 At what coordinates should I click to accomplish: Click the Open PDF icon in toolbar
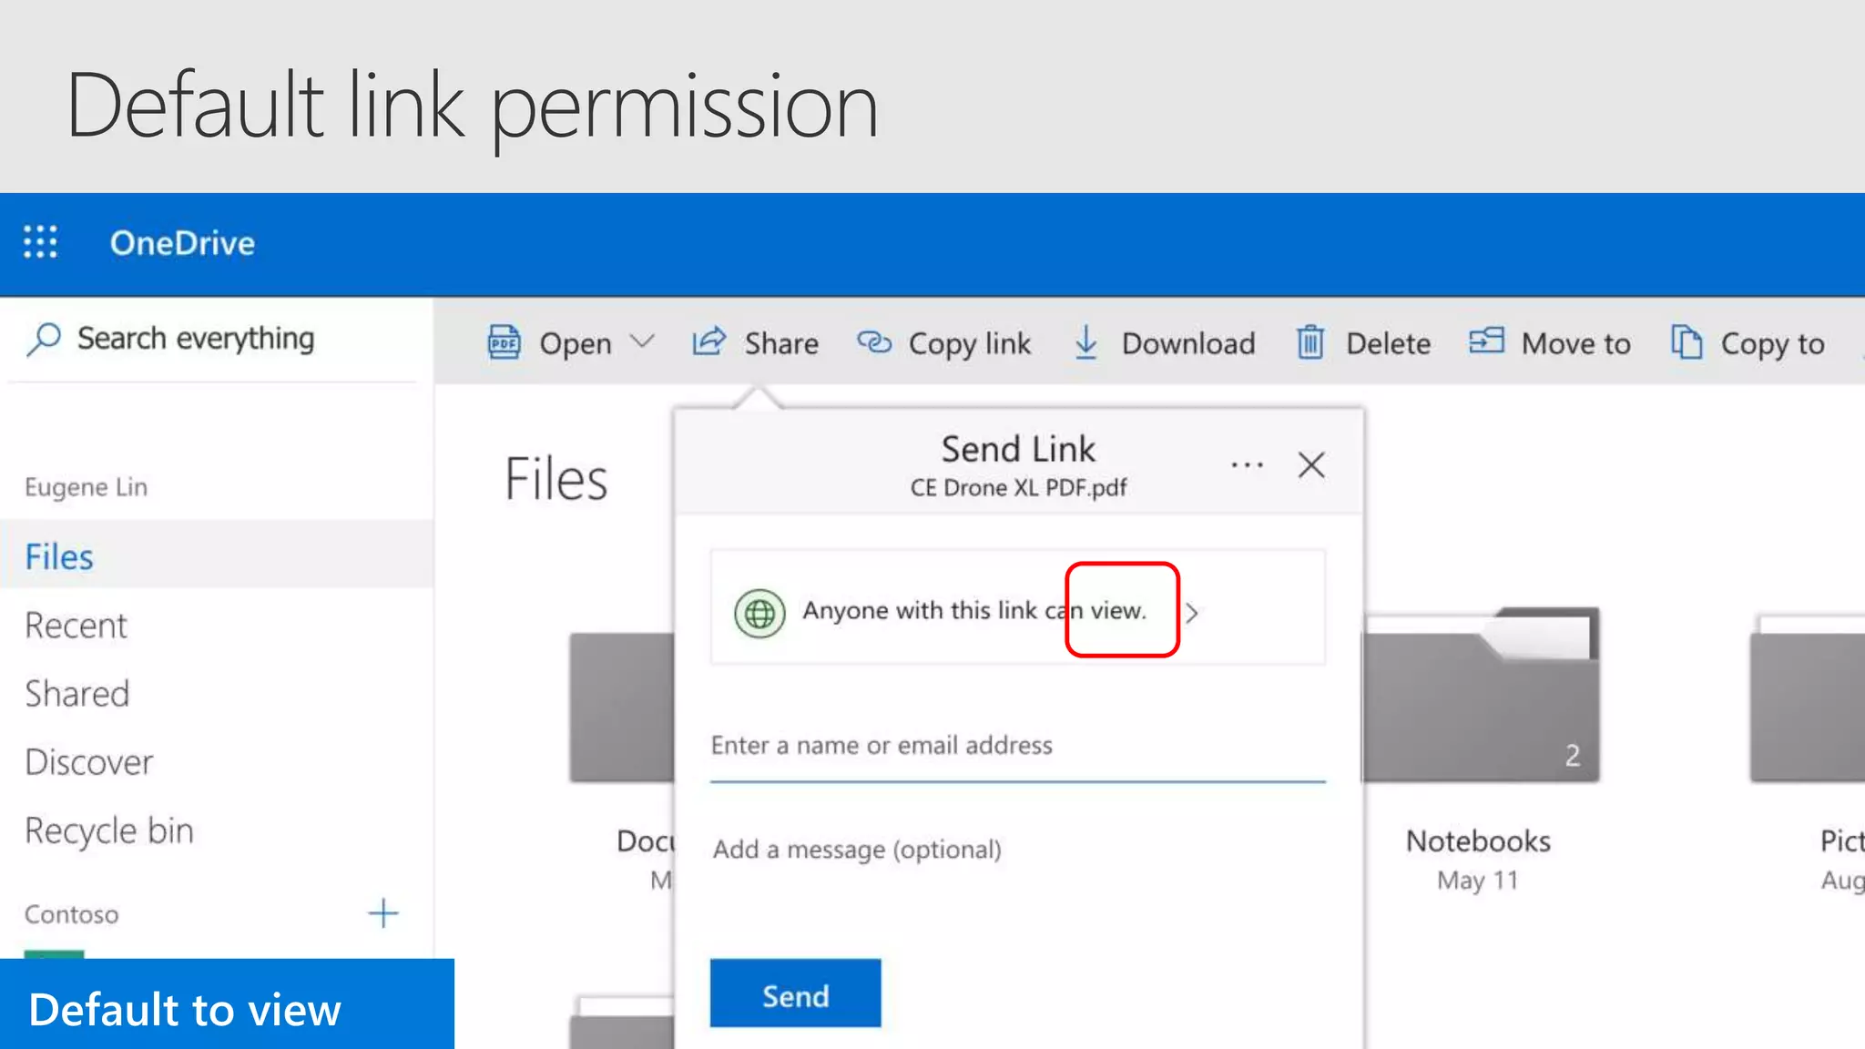click(x=504, y=342)
